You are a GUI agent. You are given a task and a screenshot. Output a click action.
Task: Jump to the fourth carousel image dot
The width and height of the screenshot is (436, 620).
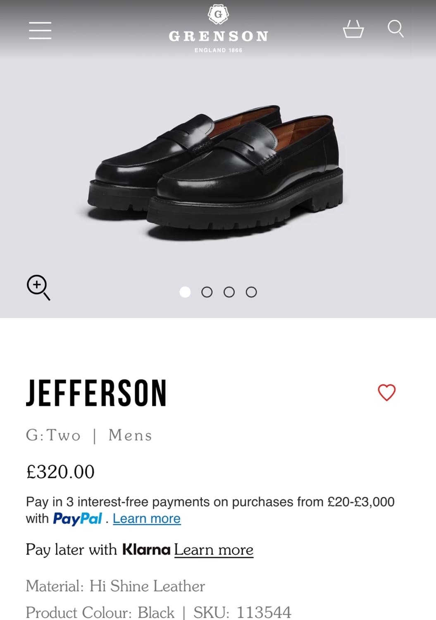251,292
